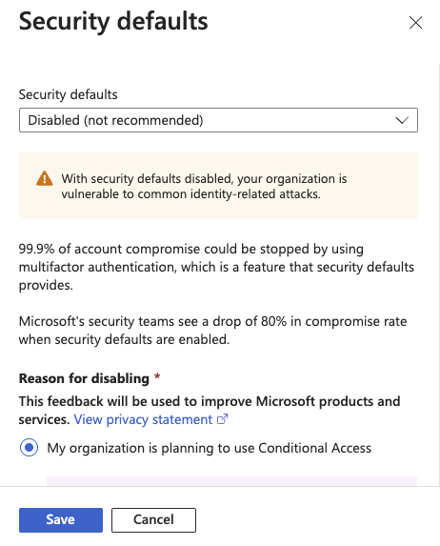
Task: Click the red required asterisk
Action: [x=157, y=376]
